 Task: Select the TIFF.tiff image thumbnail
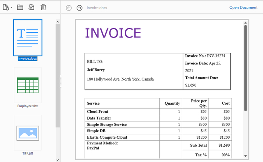click(28, 132)
